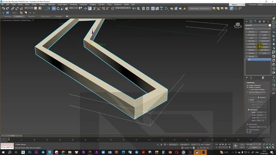Open the Sign In dropdown
Image resolution: width=276 pixels, height=155 pixels.
(237, 5)
